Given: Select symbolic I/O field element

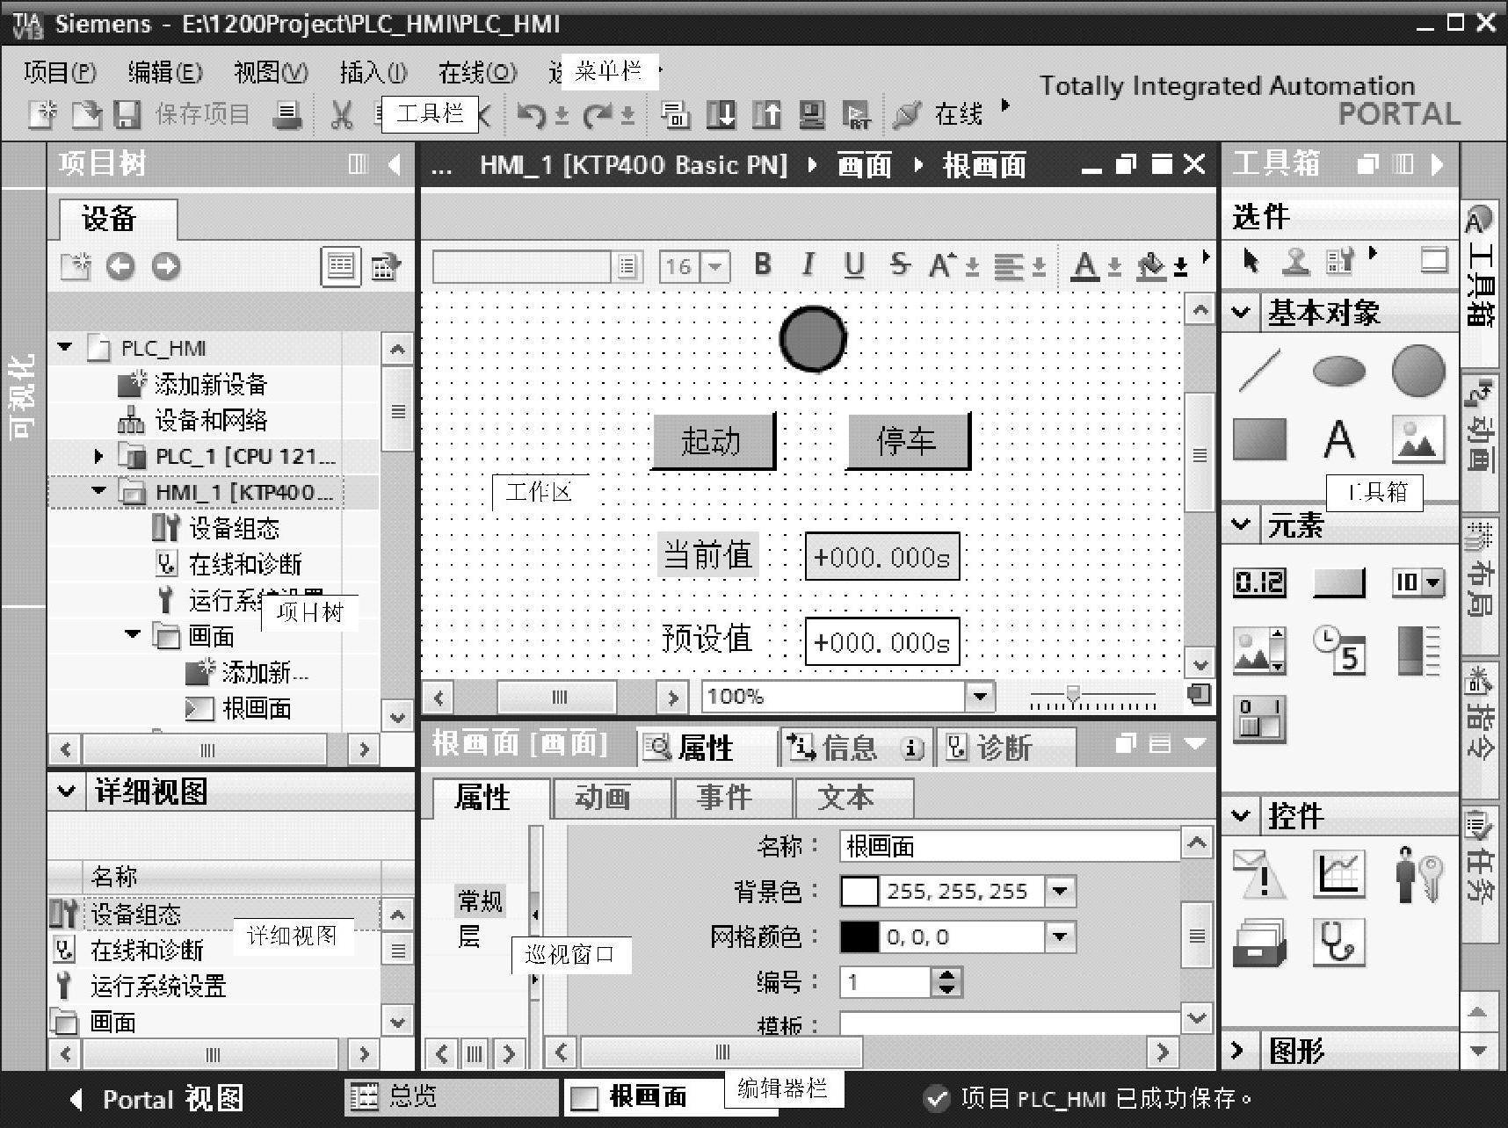Looking at the screenshot, I should (1418, 582).
